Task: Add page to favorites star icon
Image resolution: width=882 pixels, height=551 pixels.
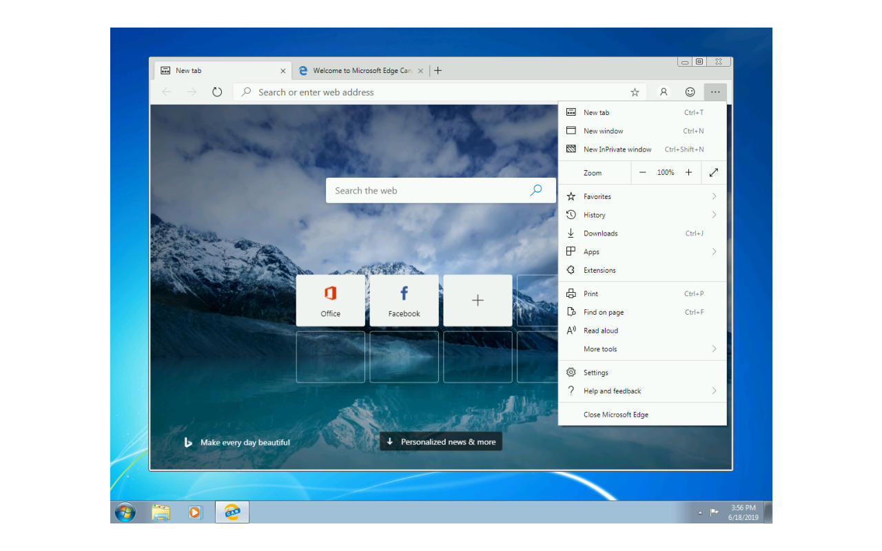Action: [x=635, y=92]
